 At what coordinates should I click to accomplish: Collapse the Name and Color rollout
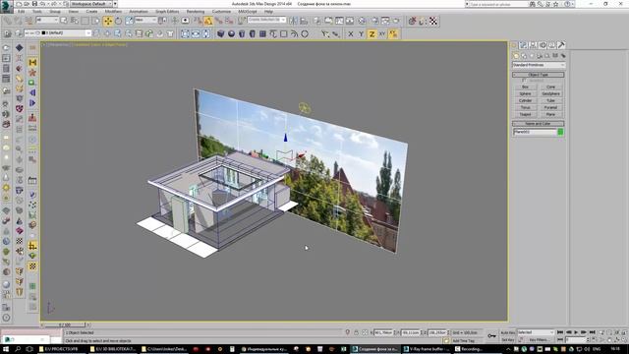pyautogui.click(x=539, y=124)
